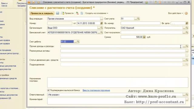Click the 'Назначение платежа' text area

118,82
